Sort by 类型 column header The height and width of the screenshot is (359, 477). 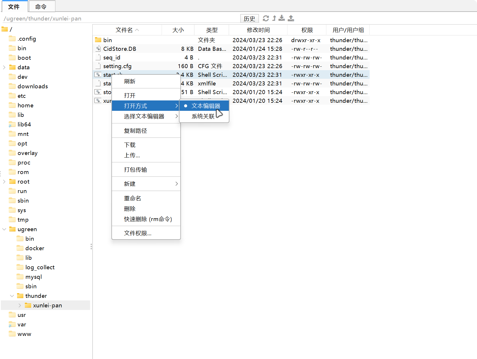pyautogui.click(x=212, y=30)
